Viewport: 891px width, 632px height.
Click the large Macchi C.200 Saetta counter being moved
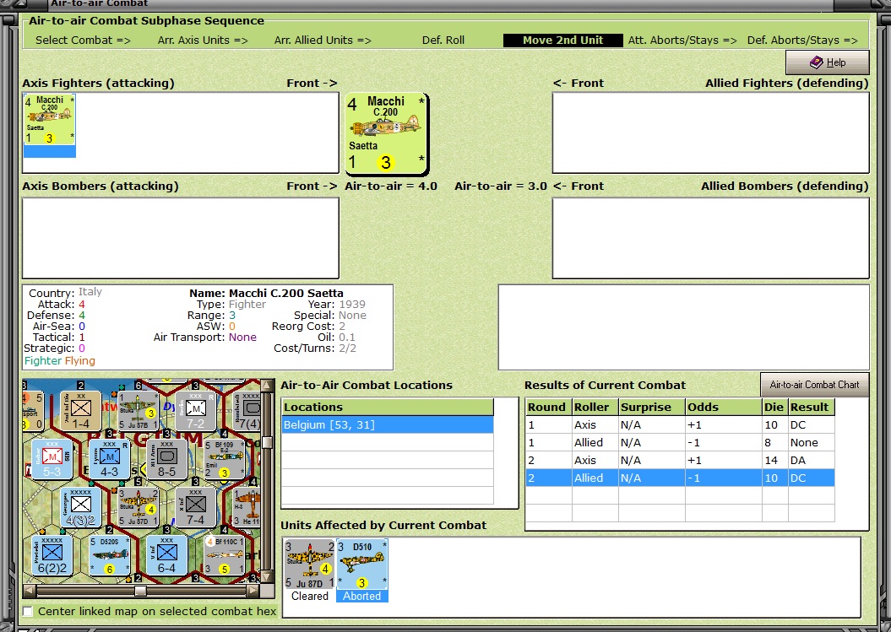[387, 134]
